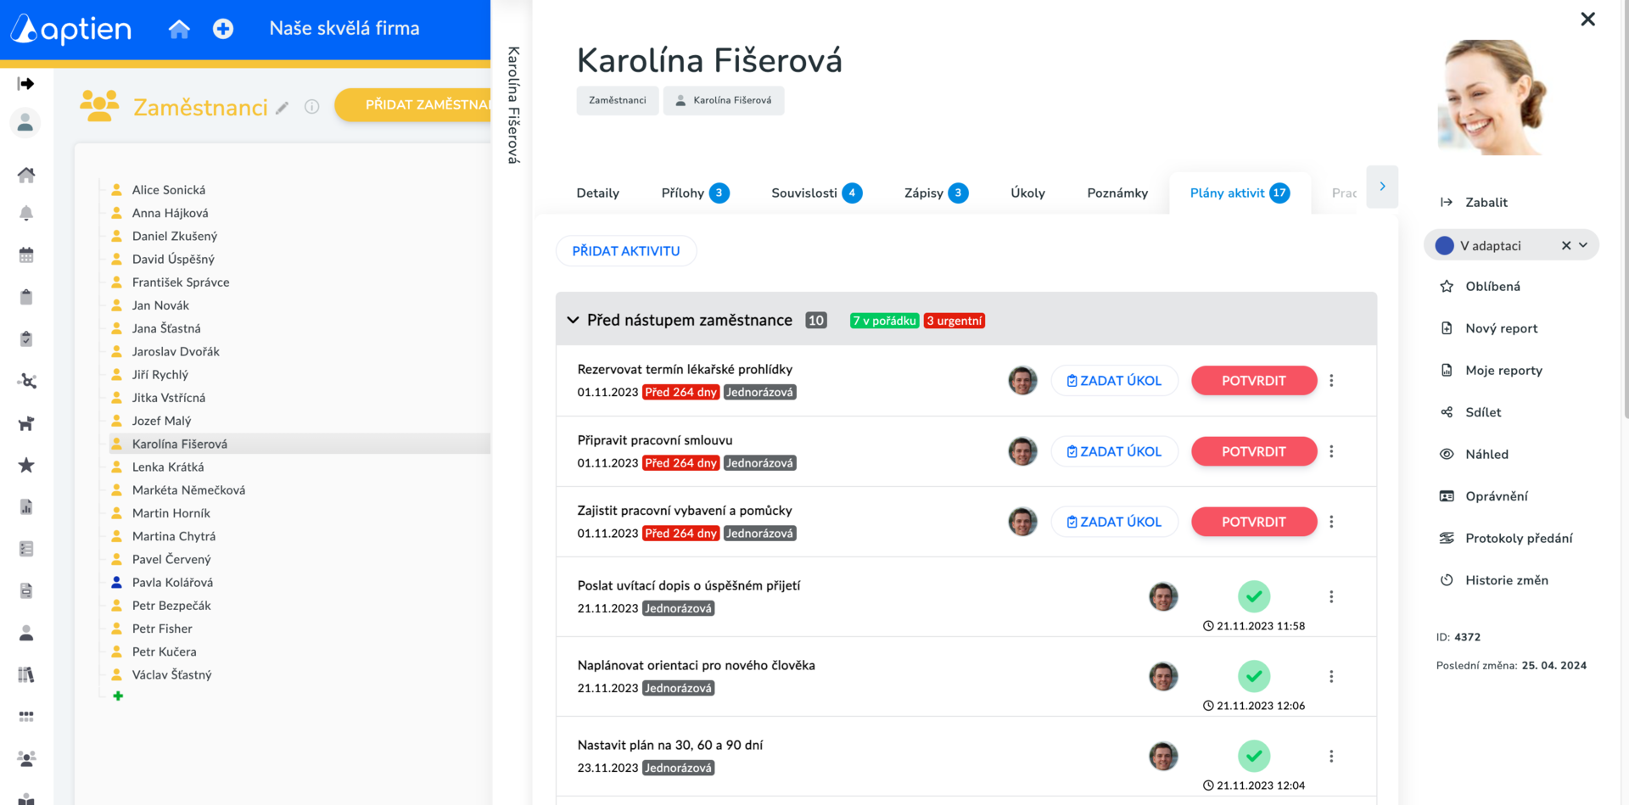1629x805 pixels.
Task: Confirm Rezervovat termín lékařské prohlídky with POTVRDIT
Action: click(1254, 381)
